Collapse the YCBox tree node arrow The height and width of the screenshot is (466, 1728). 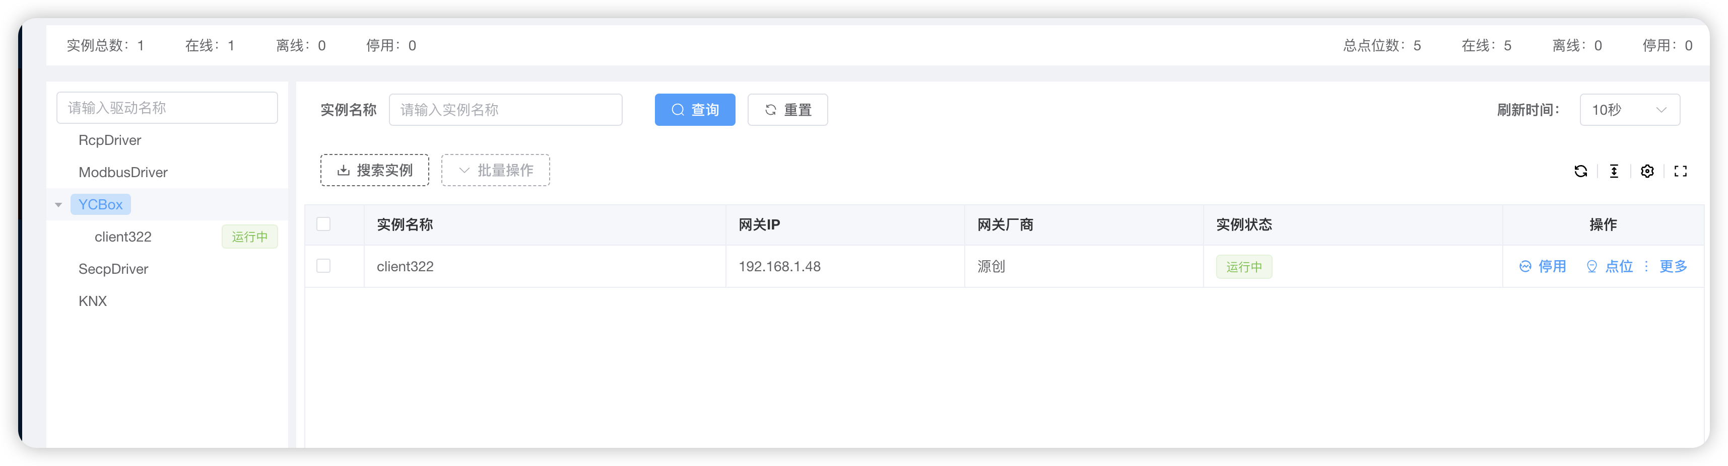point(58,204)
